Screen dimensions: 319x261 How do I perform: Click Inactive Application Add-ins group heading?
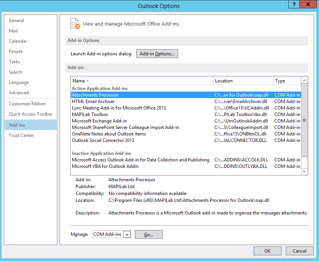point(101,153)
